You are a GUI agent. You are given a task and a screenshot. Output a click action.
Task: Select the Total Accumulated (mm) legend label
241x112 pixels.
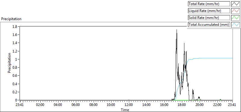[209, 25]
